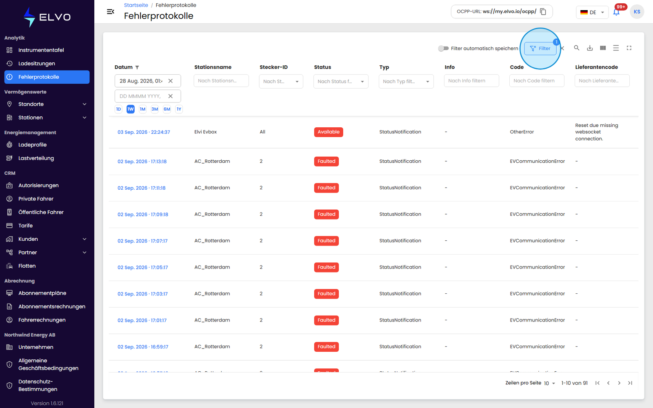Select the 1D date range
This screenshot has width=653, height=408.
point(118,109)
